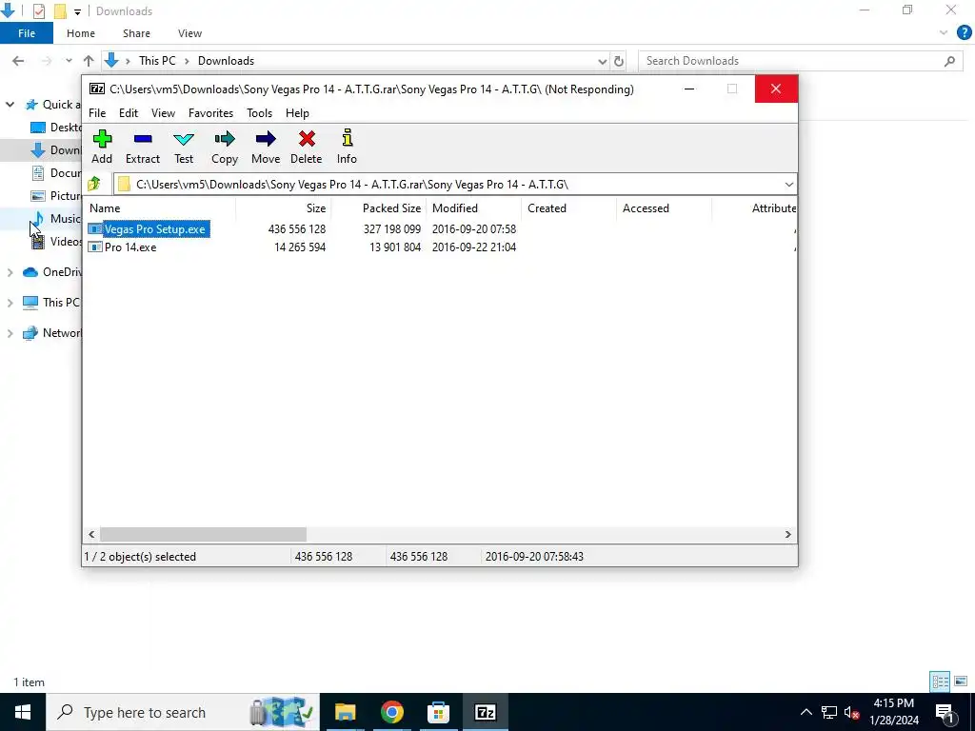Click the network tray icon
Screen dimensions: 975x731
(829, 713)
